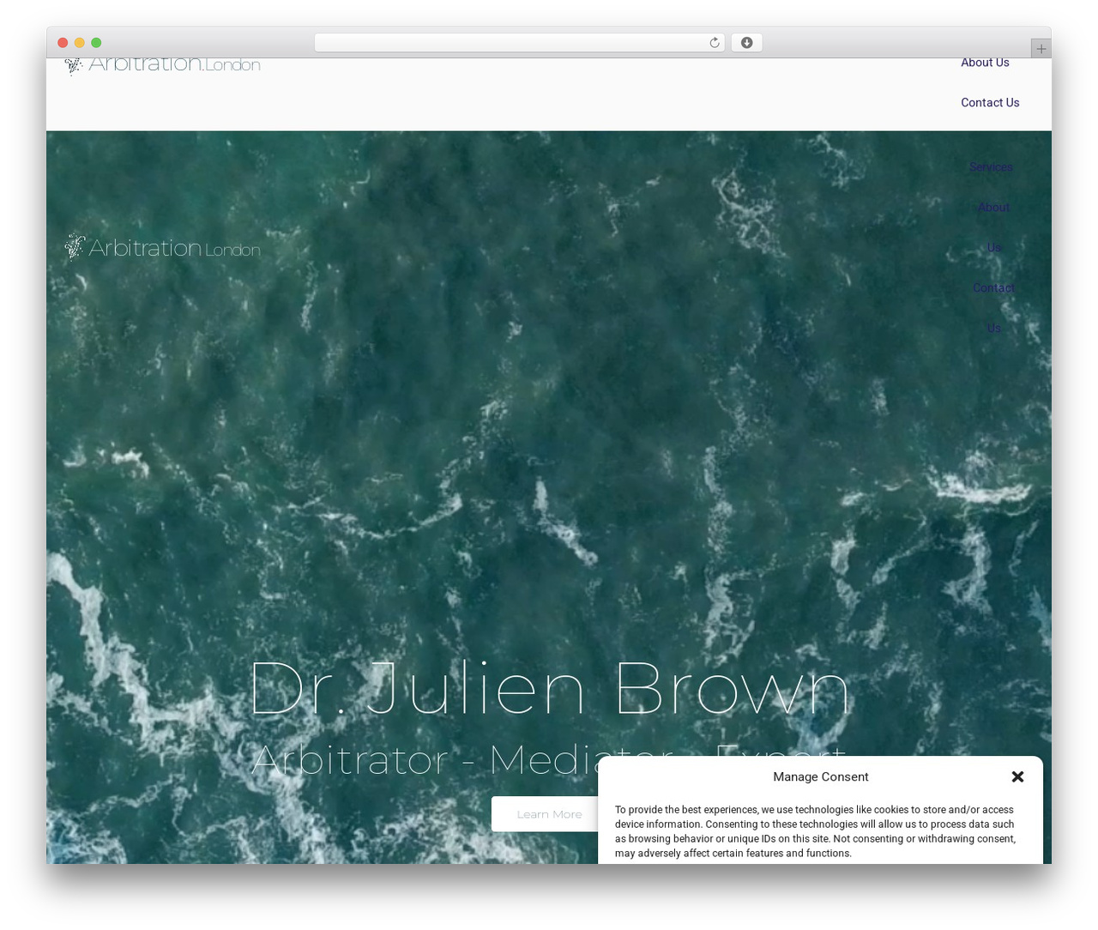Click the "Dr. Julien Brown" heading
The width and height of the screenshot is (1098, 930).
tap(549, 689)
